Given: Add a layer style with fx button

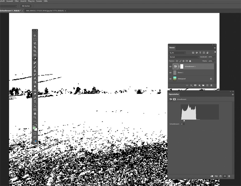Looking at the screenshot, I should click(x=191, y=85).
